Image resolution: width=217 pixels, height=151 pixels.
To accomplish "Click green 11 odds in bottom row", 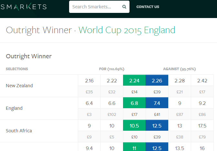I will tap(134, 147).
